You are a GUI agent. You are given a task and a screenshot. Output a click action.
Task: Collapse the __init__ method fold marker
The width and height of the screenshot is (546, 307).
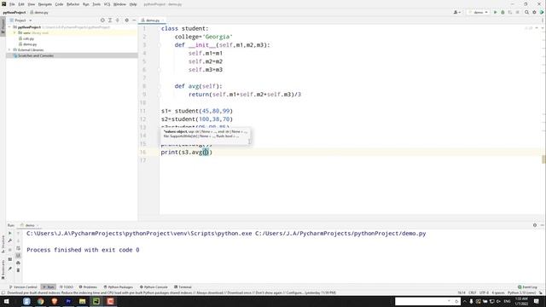(160, 45)
